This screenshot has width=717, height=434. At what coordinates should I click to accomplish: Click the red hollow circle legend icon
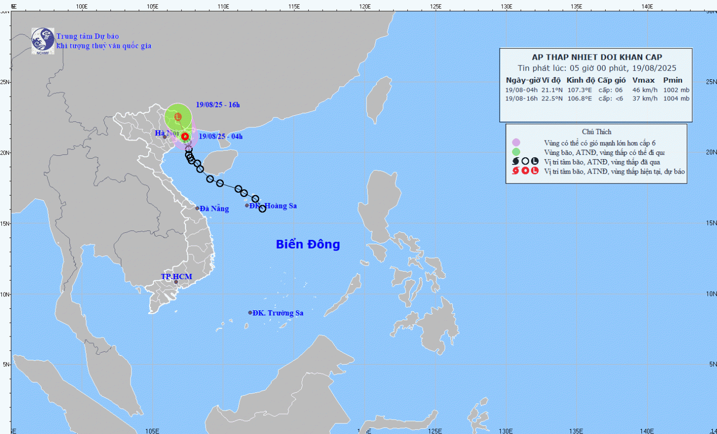pos(525,171)
